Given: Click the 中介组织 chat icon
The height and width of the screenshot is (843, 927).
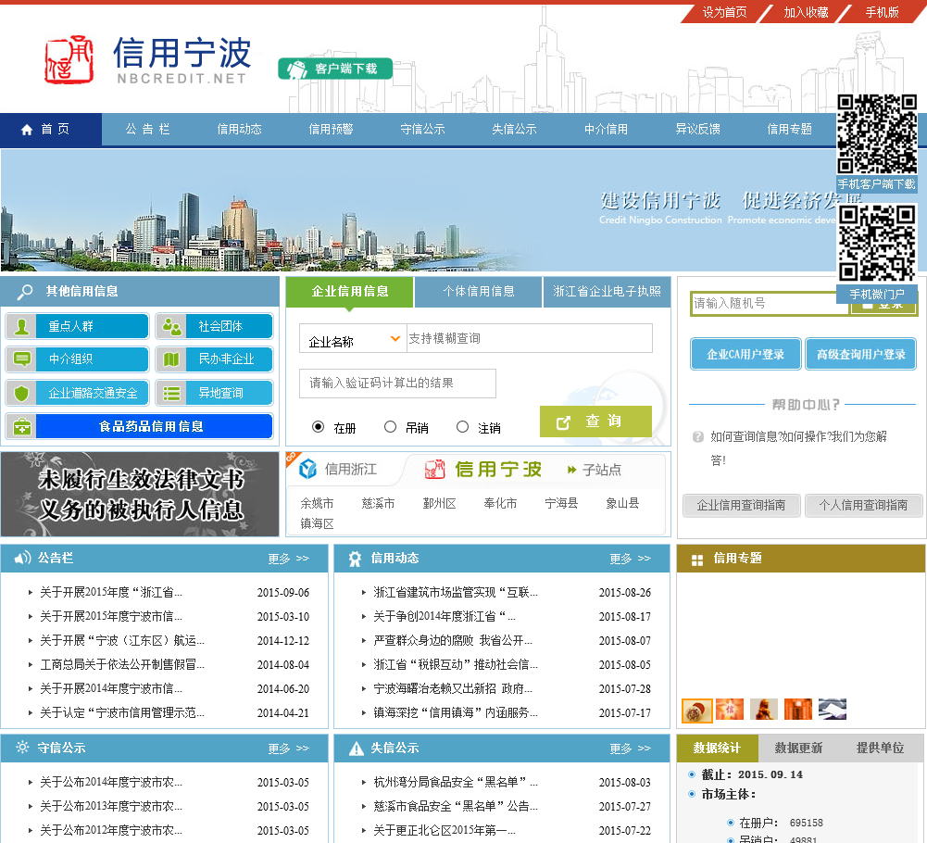Looking at the screenshot, I should click(22, 359).
